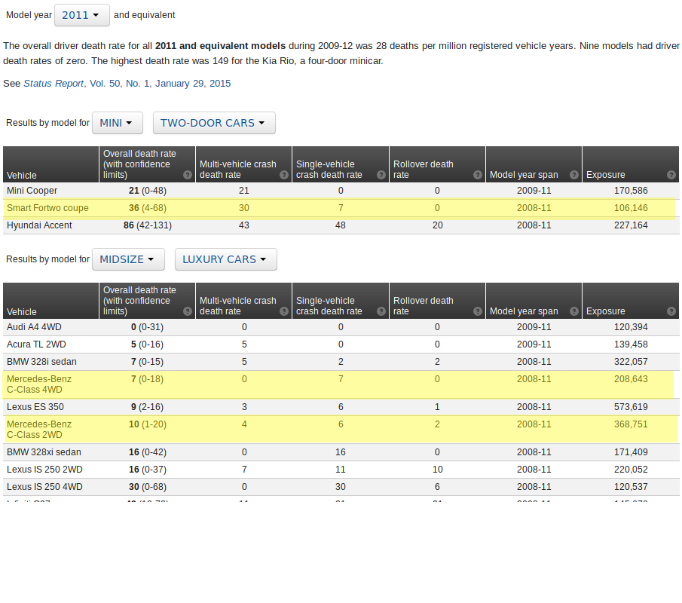Click Acura TL 2WD exposure 139,458
Screen dimensions: 682x603
(x=631, y=344)
